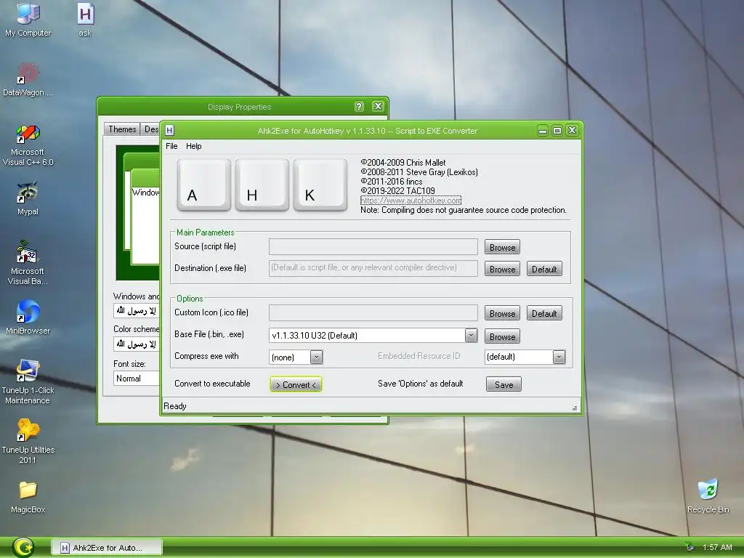
Task: Click the Display Properties help question icon
Action: pyautogui.click(x=359, y=106)
